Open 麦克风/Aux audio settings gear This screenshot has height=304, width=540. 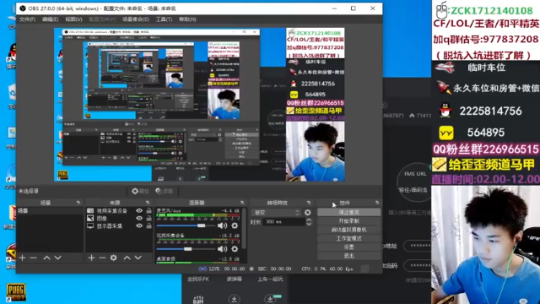pos(235,225)
